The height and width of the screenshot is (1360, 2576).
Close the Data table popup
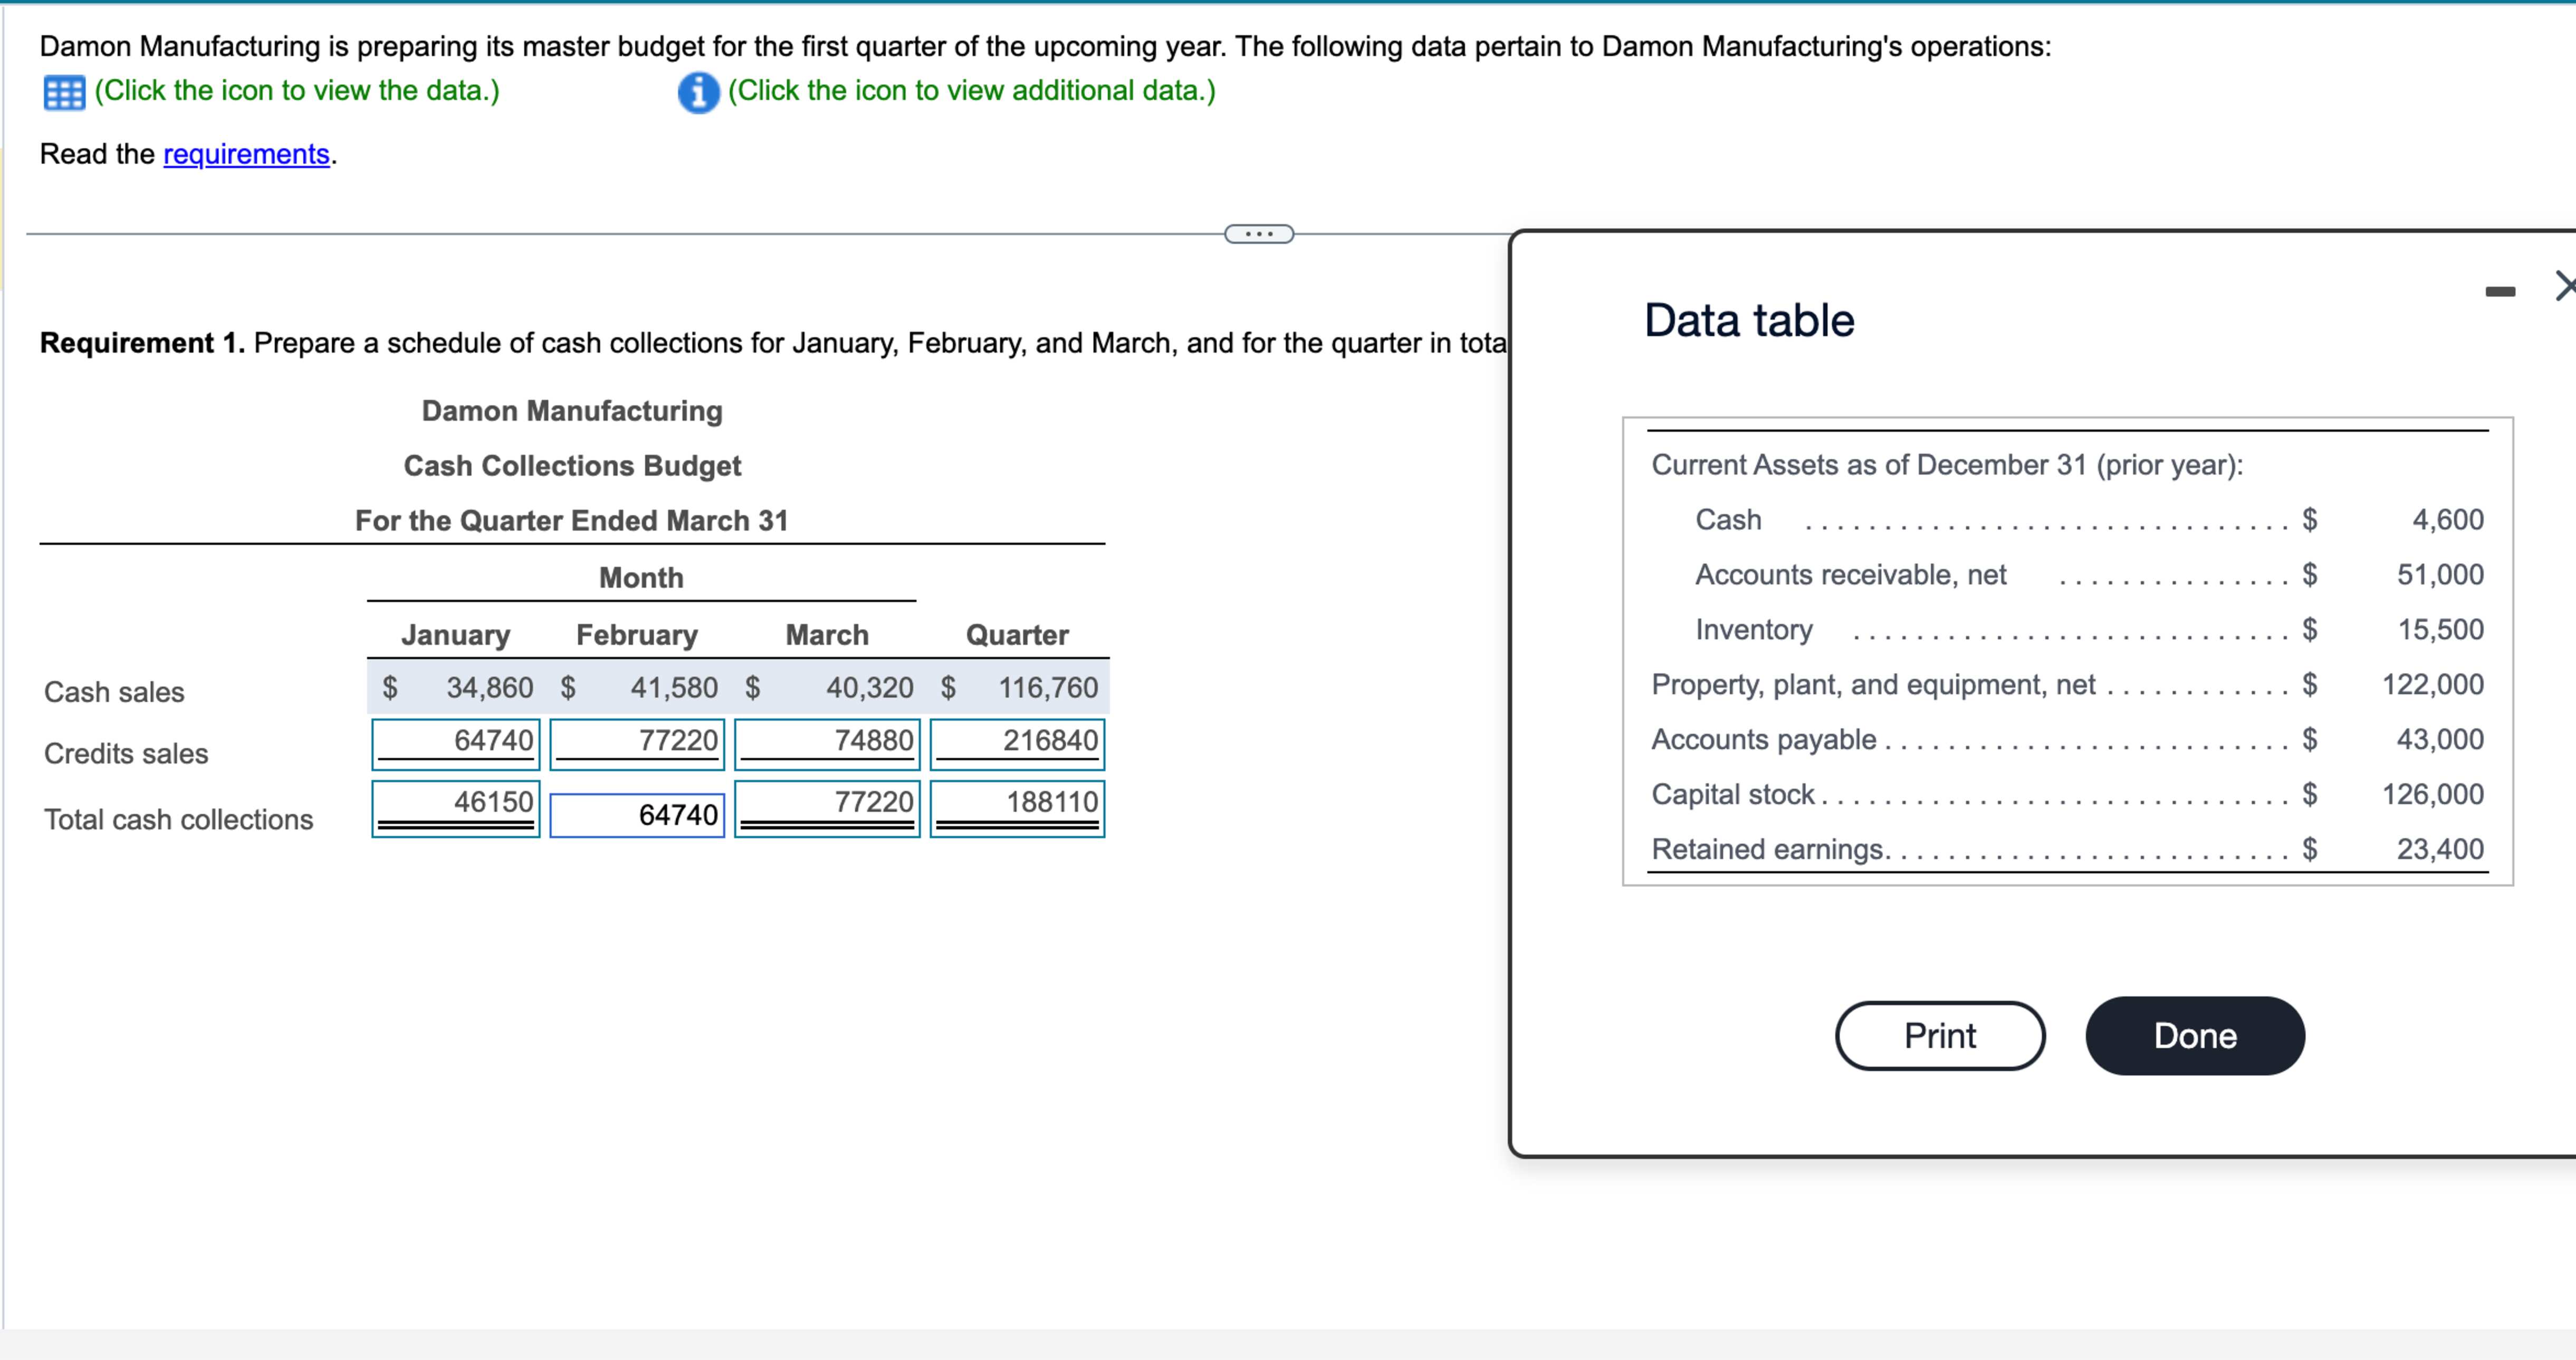pyautogui.click(x=2566, y=286)
